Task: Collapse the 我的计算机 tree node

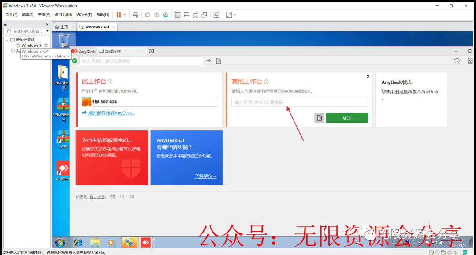Action: click(7, 40)
